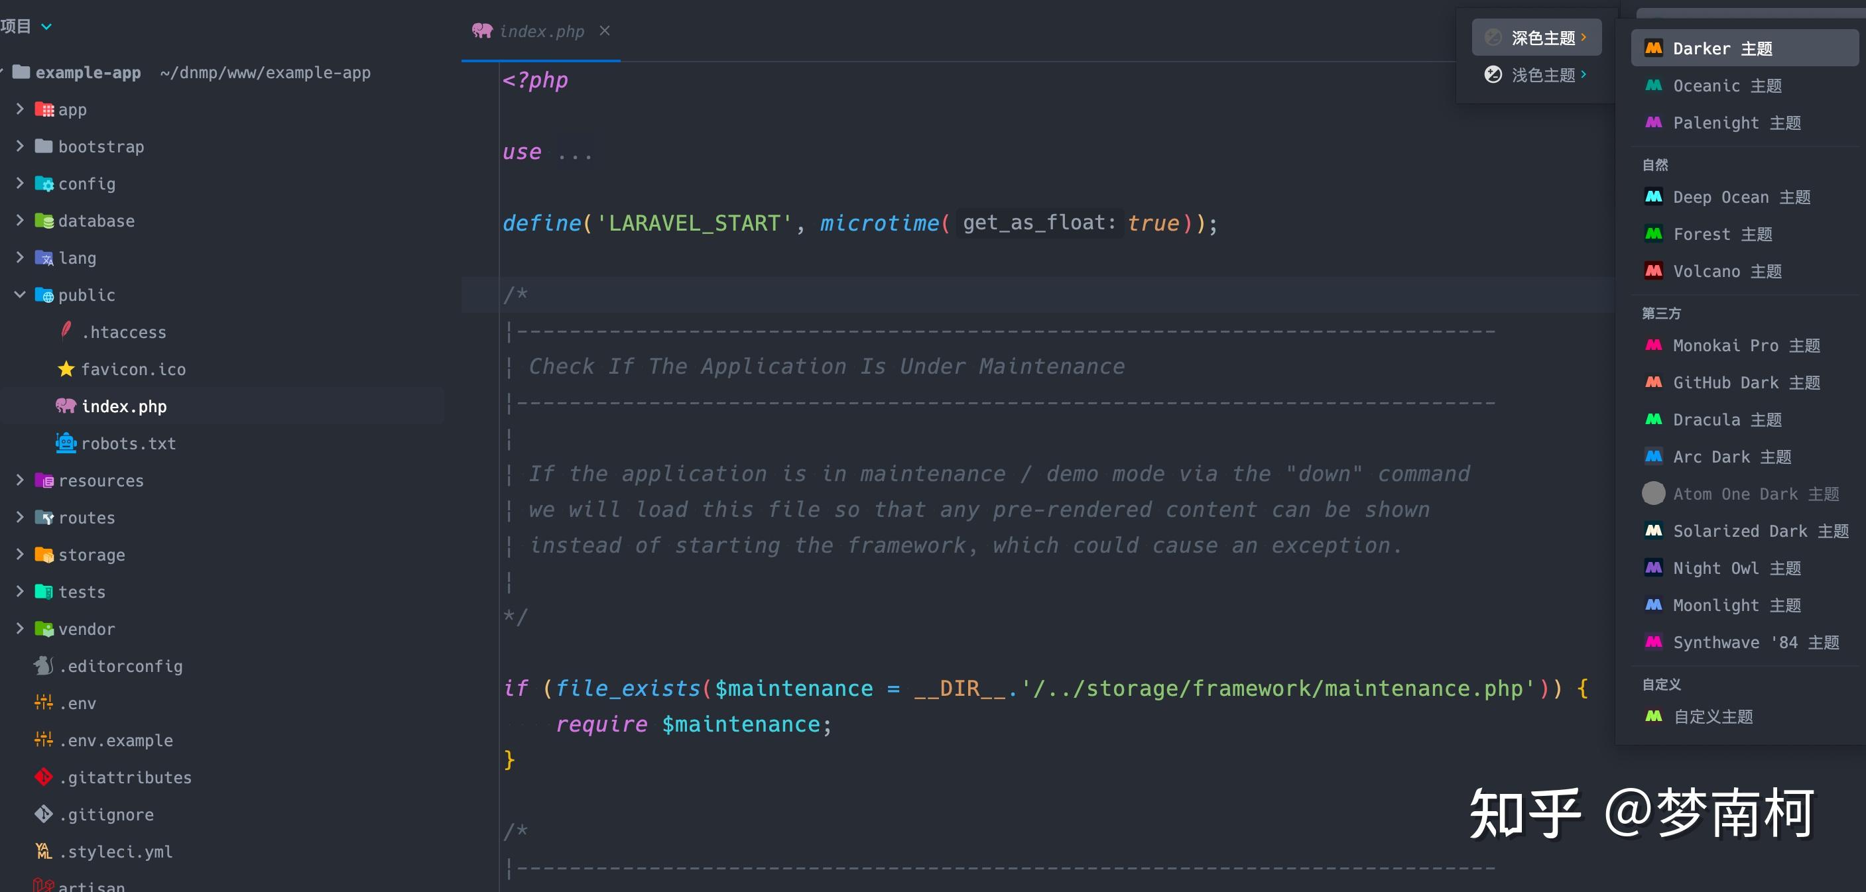1866x892 pixels.
Task: Click the M icon beside Dracula 主题
Action: [x=1654, y=419]
